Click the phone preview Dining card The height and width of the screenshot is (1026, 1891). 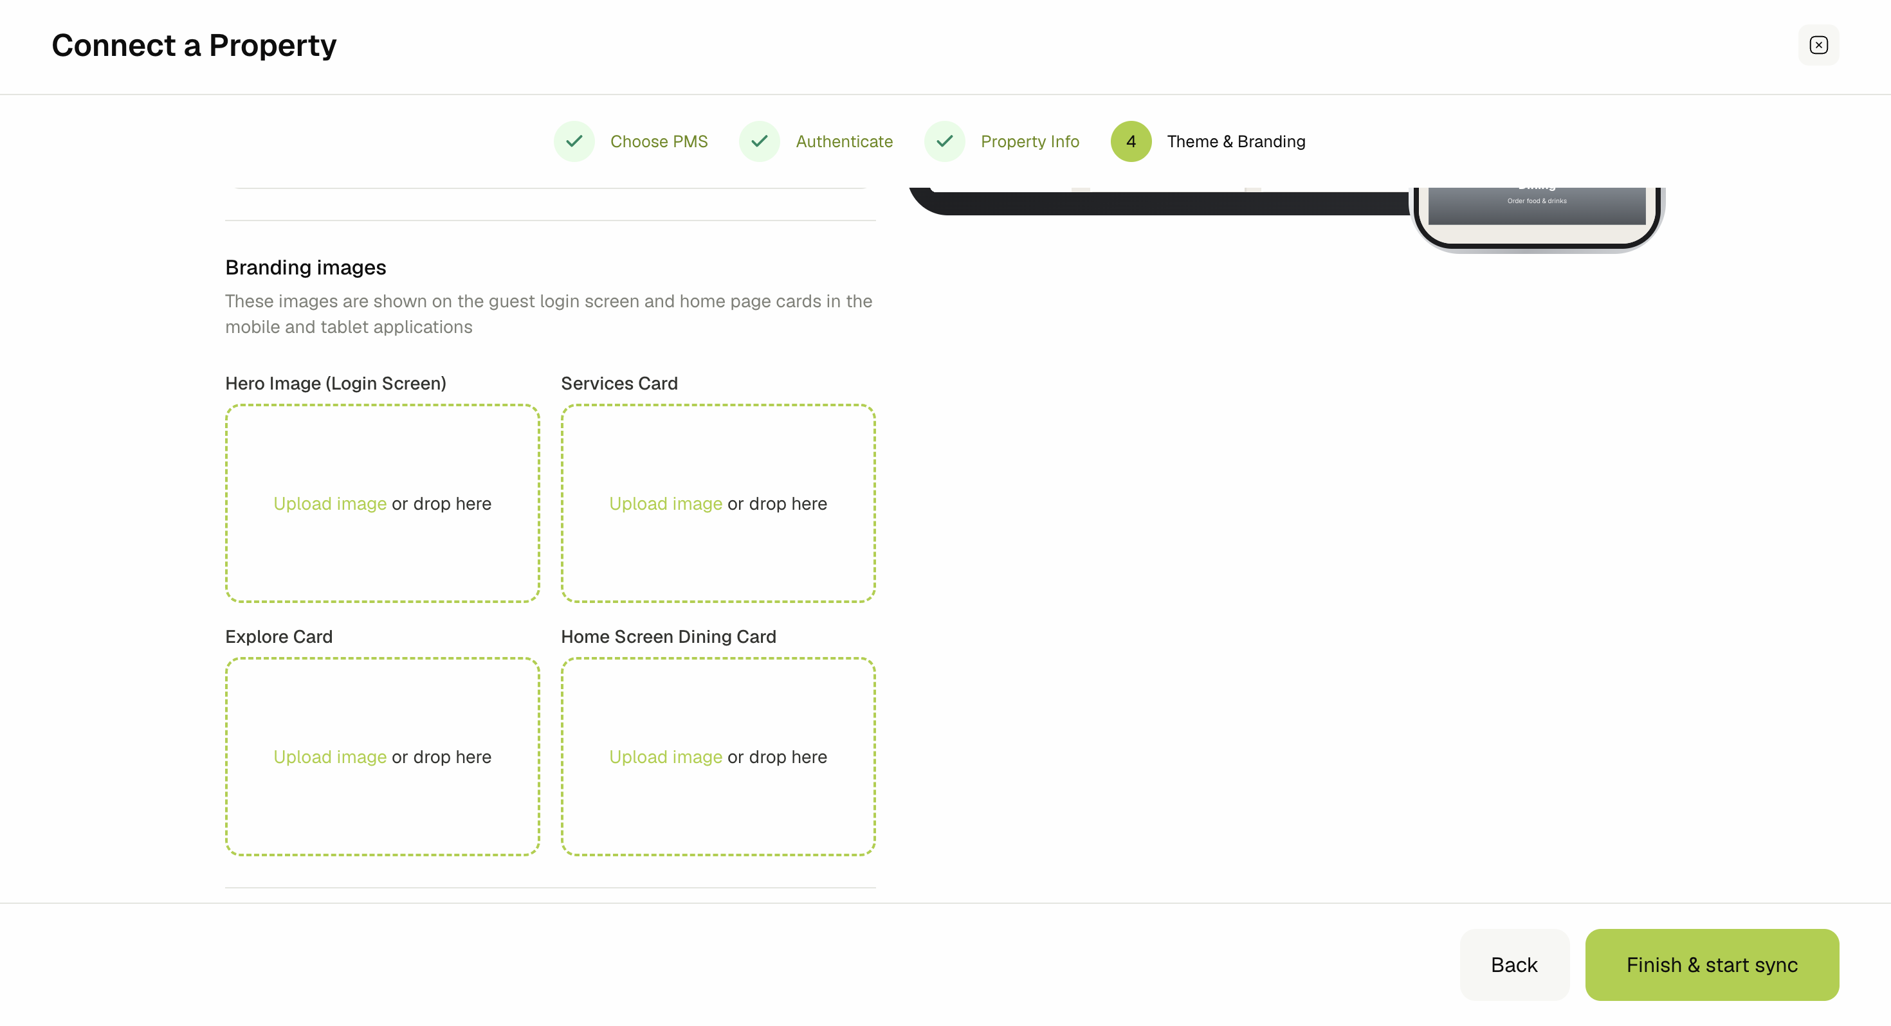click(1537, 206)
